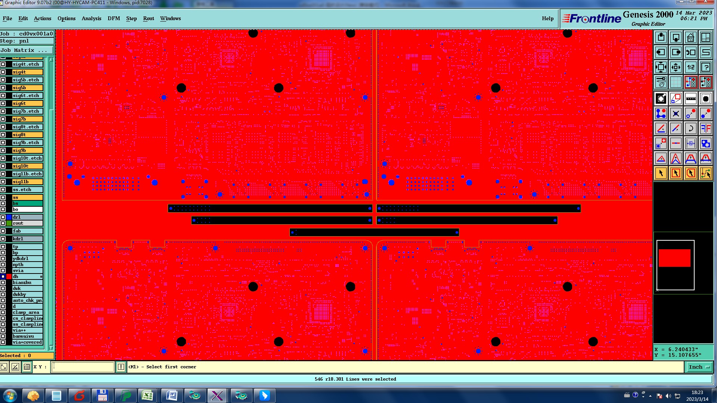Open the Analysis menu
This screenshot has width=717, height=403.
91,18
